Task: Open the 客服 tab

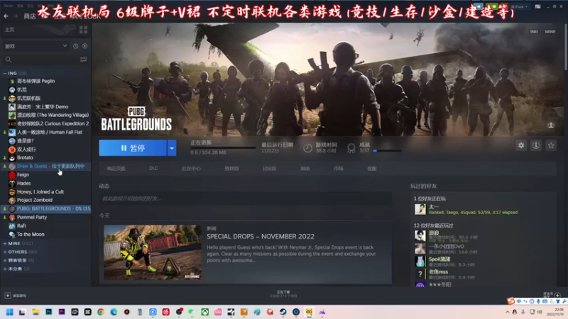Action: pos(372,169)
